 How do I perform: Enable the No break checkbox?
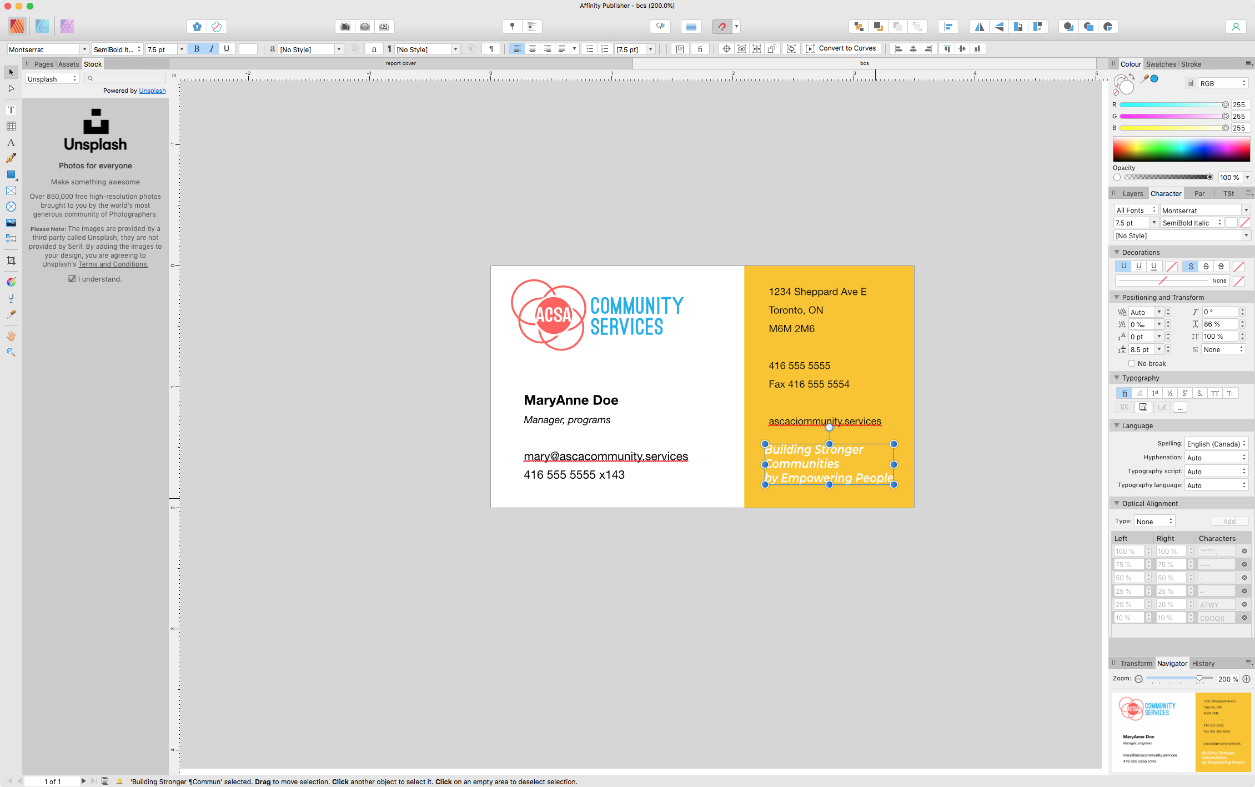tap(1131, 363)
